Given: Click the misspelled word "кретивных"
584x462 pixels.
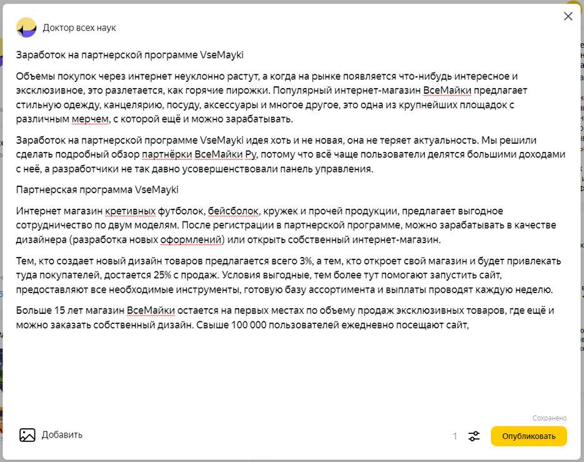Looking at the screenshot, I should click(130, 211).
